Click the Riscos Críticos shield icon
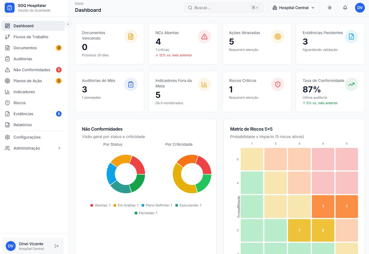 [278, 84]
